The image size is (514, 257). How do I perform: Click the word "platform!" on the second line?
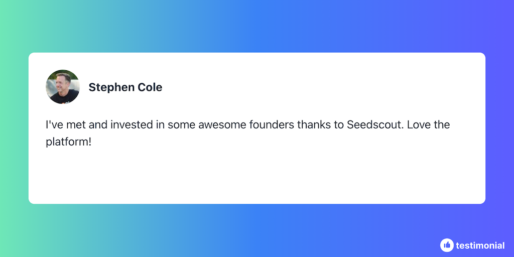pyautogui.click(x=69, y=142)
